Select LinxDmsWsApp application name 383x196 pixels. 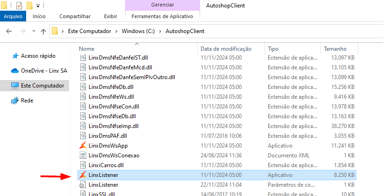[108, 146]
